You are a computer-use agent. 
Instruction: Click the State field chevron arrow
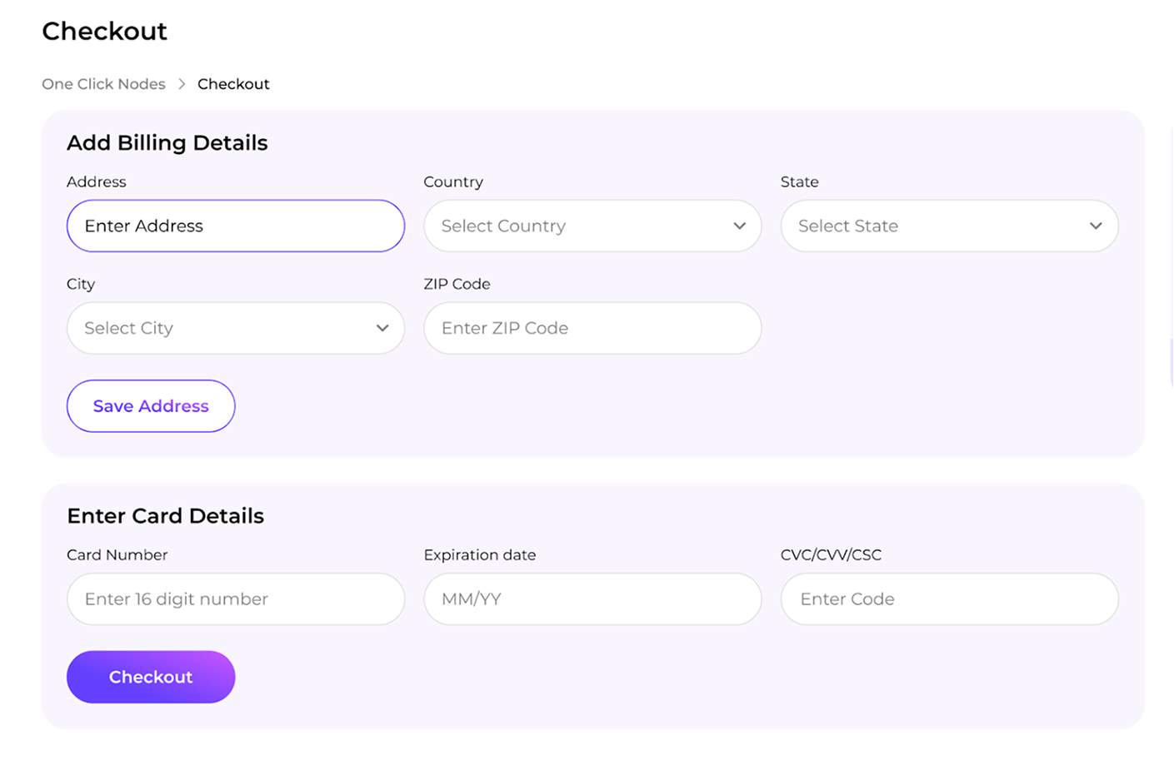1095,226
